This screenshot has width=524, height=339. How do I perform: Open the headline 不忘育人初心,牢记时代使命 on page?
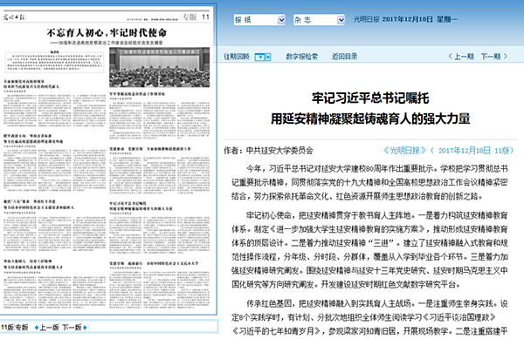pos(107,32)
